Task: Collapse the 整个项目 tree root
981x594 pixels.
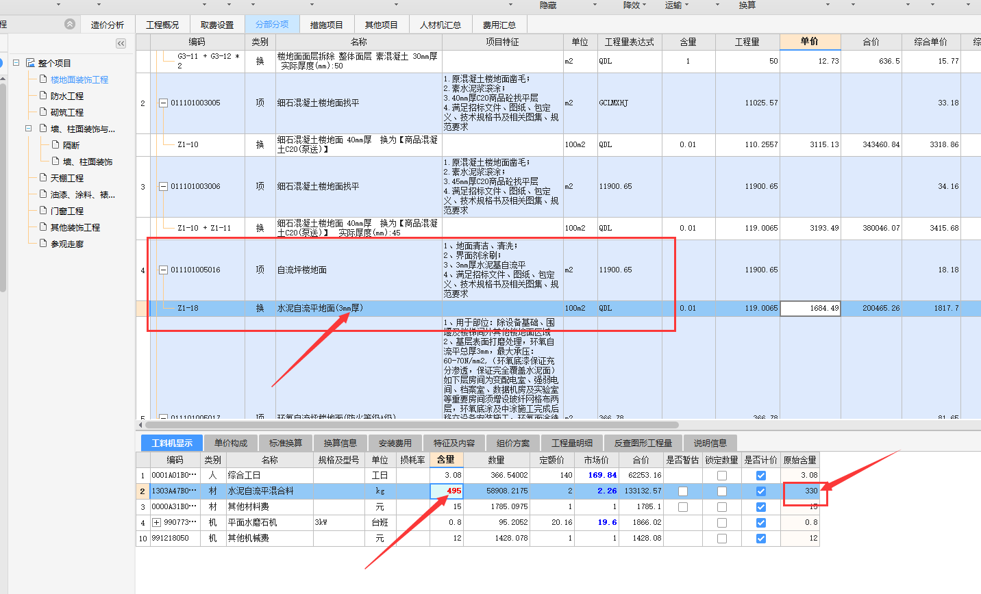Action: tap(16, 63)
